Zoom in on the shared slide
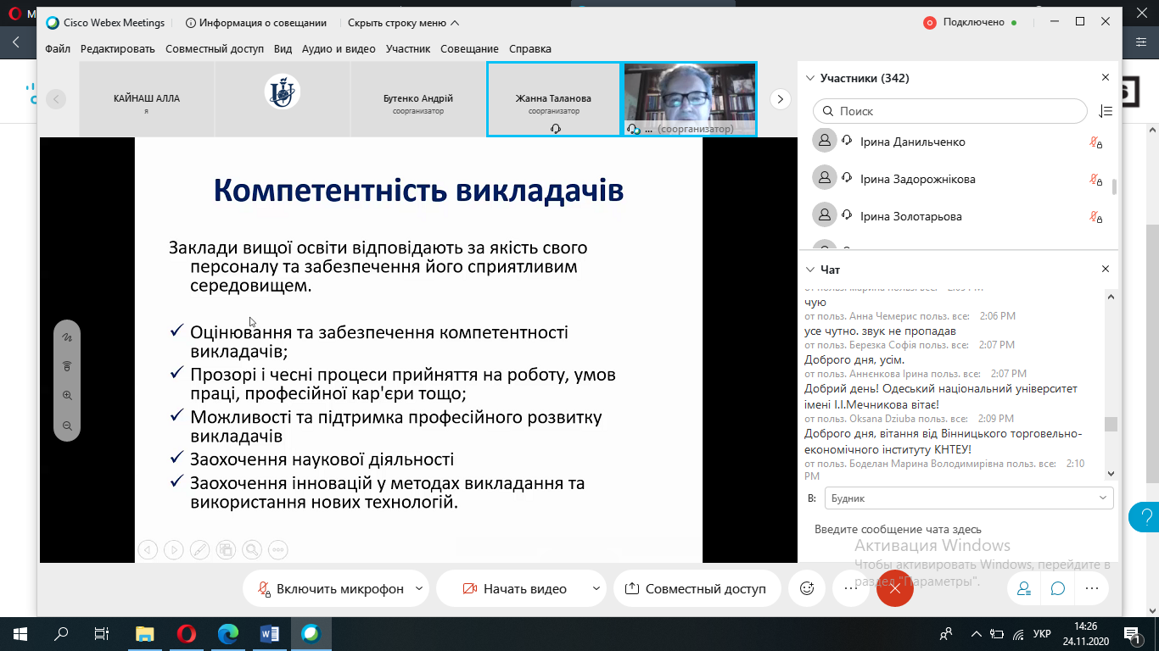This screenshot has width=1159, height=651. point(67,396)
